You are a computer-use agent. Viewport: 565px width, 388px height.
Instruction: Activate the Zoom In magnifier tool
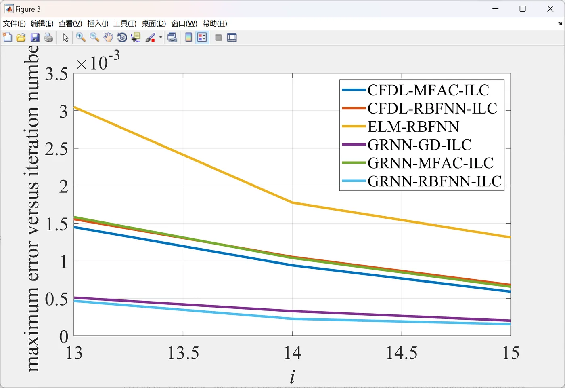coord(81,38)
